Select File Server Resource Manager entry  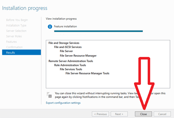[78, 56]
